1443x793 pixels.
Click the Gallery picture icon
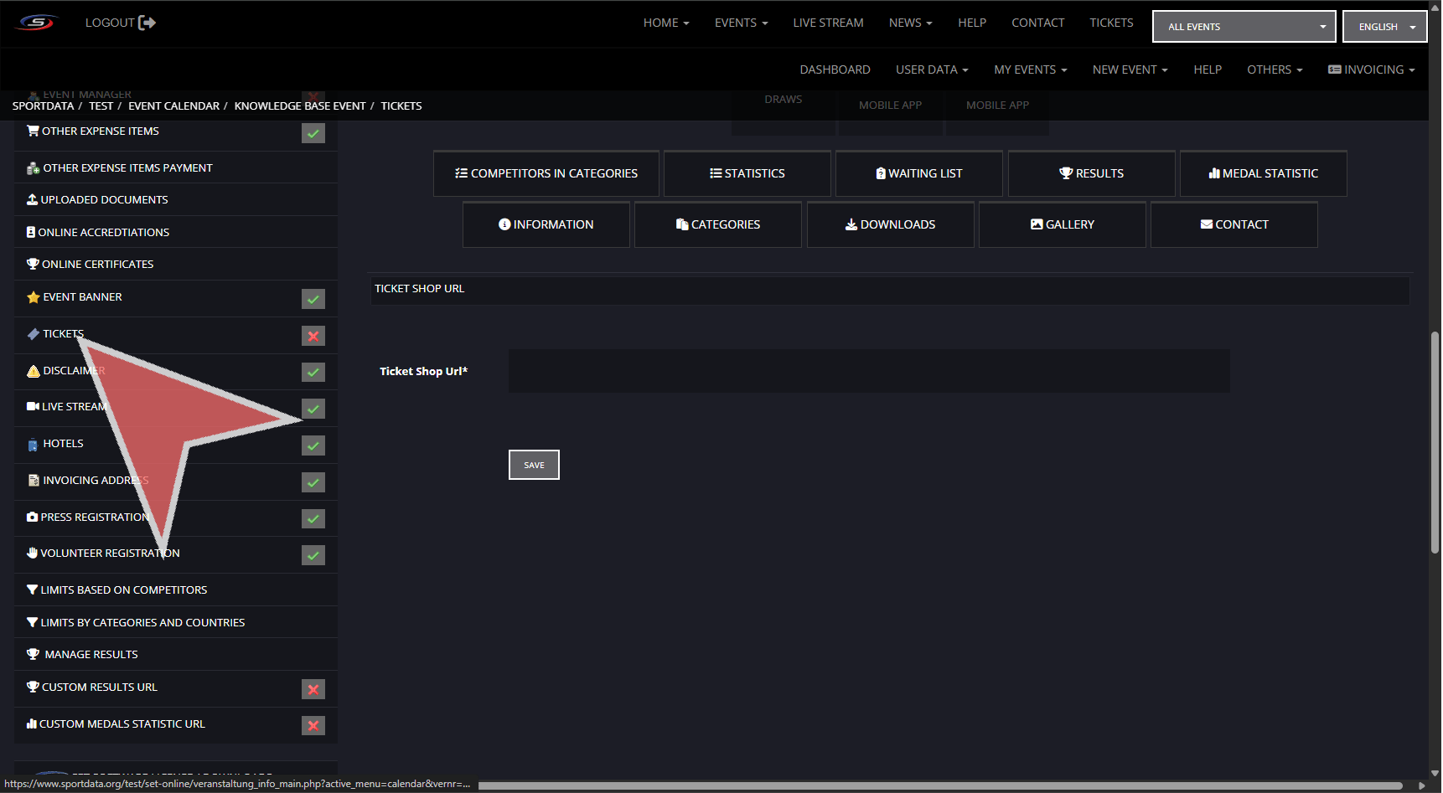[1037, 224]
